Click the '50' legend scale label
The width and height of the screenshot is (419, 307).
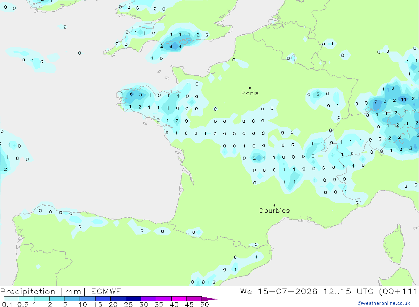[x=204, y=304]
